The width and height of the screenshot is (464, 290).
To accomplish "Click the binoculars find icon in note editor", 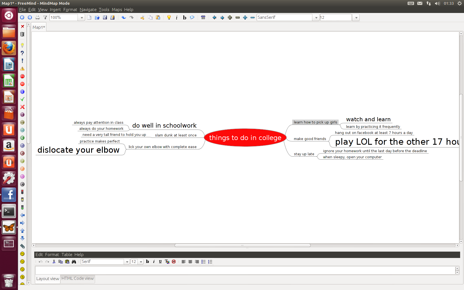I will pyautogui.click(x=74, y=262).
